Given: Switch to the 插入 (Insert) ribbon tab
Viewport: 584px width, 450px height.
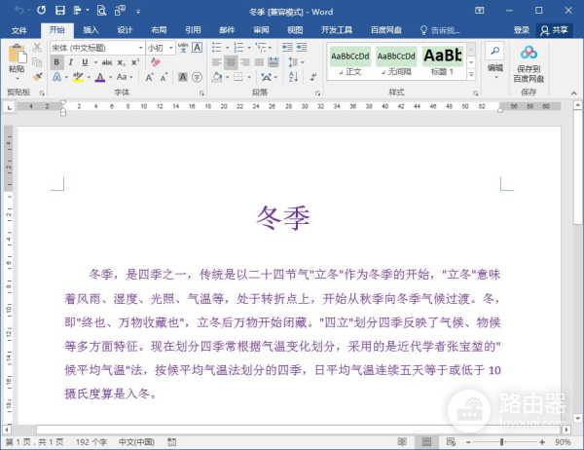Looking at the screenshot, I should [91, 29].
